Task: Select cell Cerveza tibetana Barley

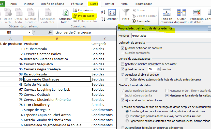Action: (x=57, y=54)
